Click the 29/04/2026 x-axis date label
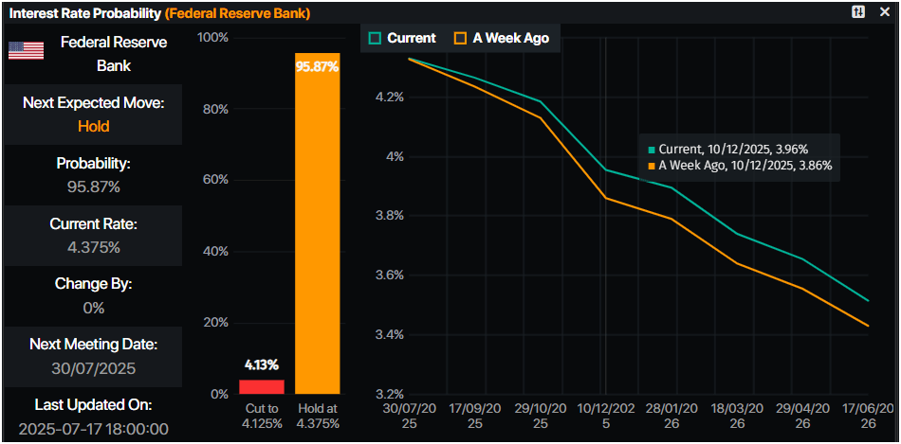The image size is (901, 444). pos(805,415)
